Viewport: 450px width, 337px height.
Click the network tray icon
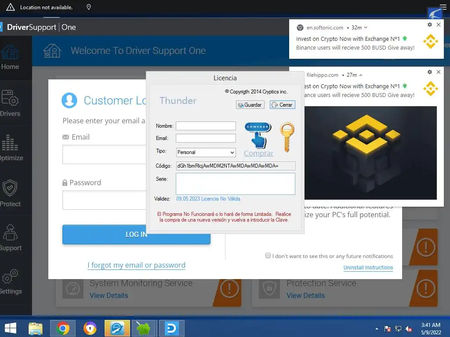coord(398,329)
